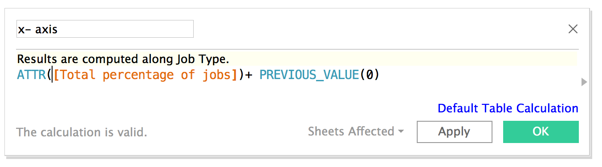This screenshot has width=602, height=167.
Task: Close the calculation editor with the X icon
Action: pos(573,29)
